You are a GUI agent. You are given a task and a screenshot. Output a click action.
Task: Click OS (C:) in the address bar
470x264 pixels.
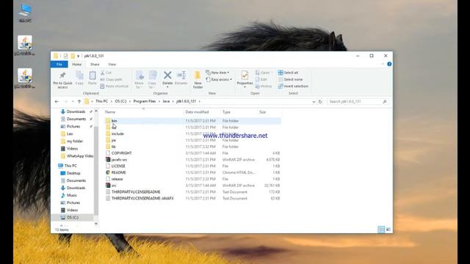120,101
